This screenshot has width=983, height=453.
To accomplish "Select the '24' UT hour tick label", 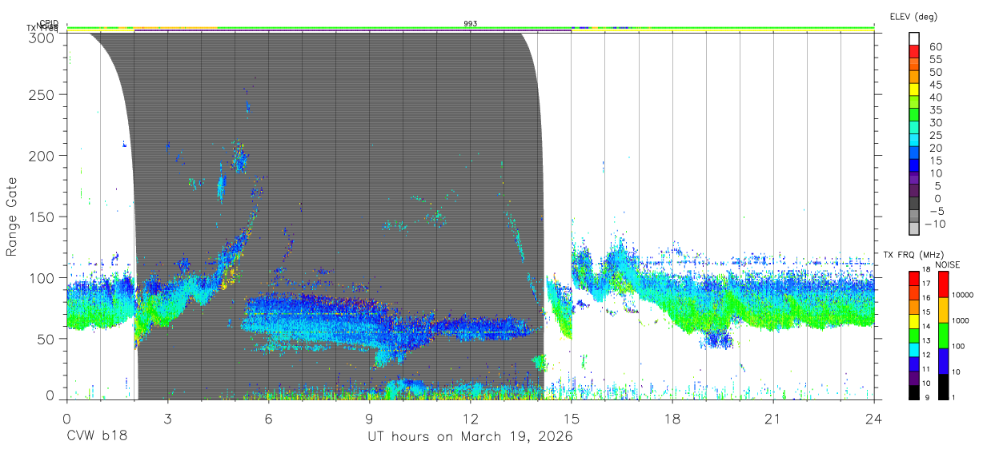I will pos(874,419).
